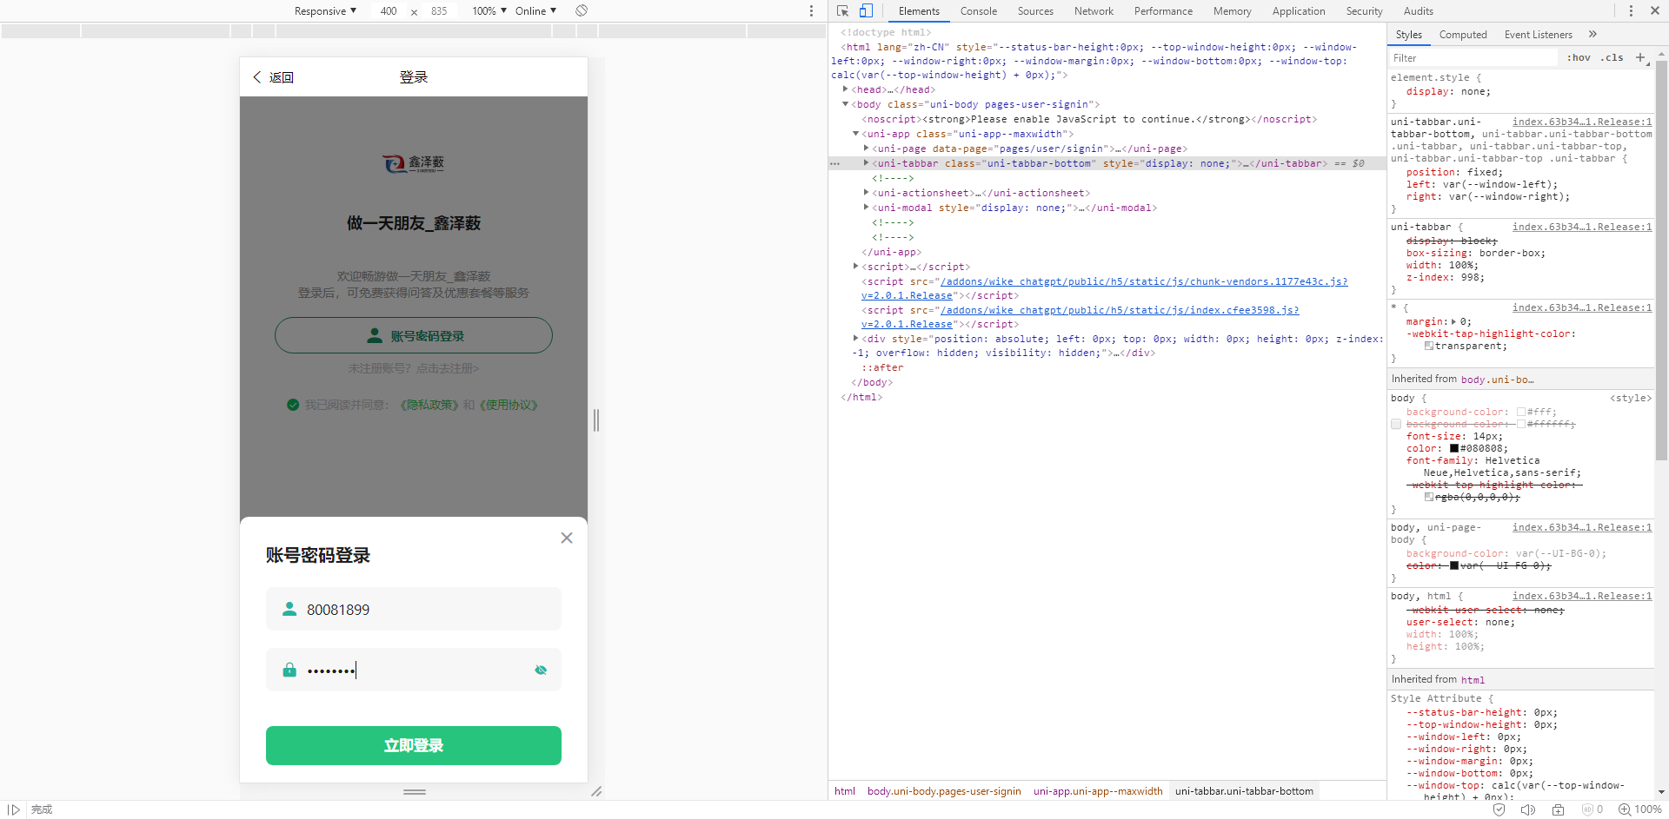The width and height of the screenshot is (1669, 819).
Task: Toggle password visibility eye icon
Action: 541,670
